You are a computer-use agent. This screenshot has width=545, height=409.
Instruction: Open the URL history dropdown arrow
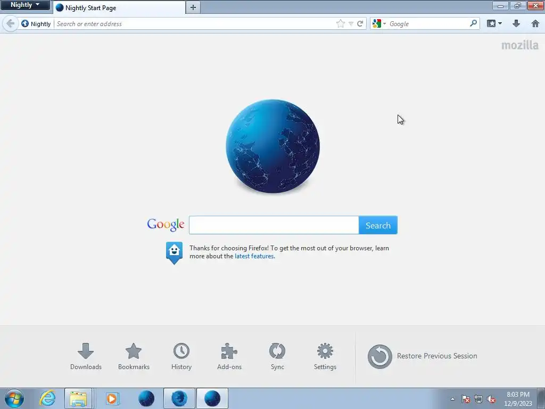click(x=351, y=23)
